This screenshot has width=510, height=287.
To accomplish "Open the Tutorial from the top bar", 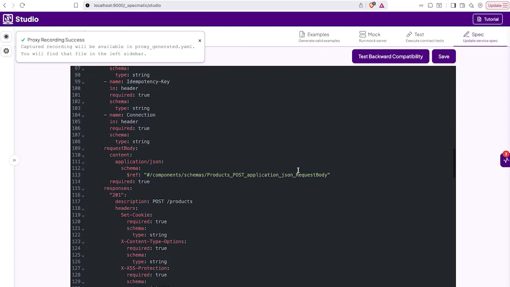I will pyautogui.click(x=488, y=19).
